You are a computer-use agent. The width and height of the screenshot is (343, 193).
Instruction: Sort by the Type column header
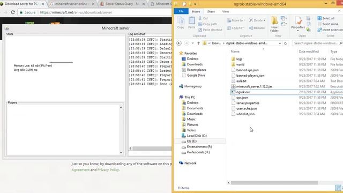(x=334, y=51)
